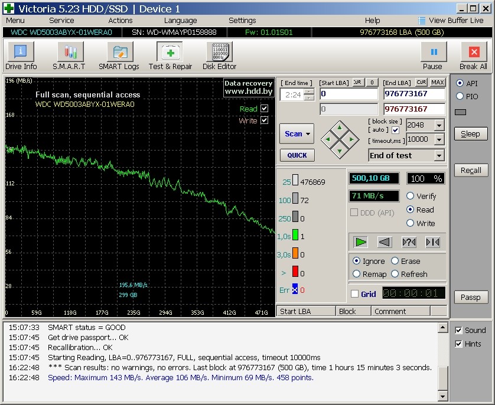Reset Start LBA with the 0 button
495x405 pixels.
click(372, 82)
